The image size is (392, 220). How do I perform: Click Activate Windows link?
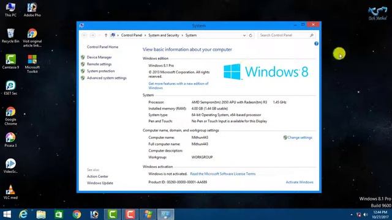coord(300,182)
